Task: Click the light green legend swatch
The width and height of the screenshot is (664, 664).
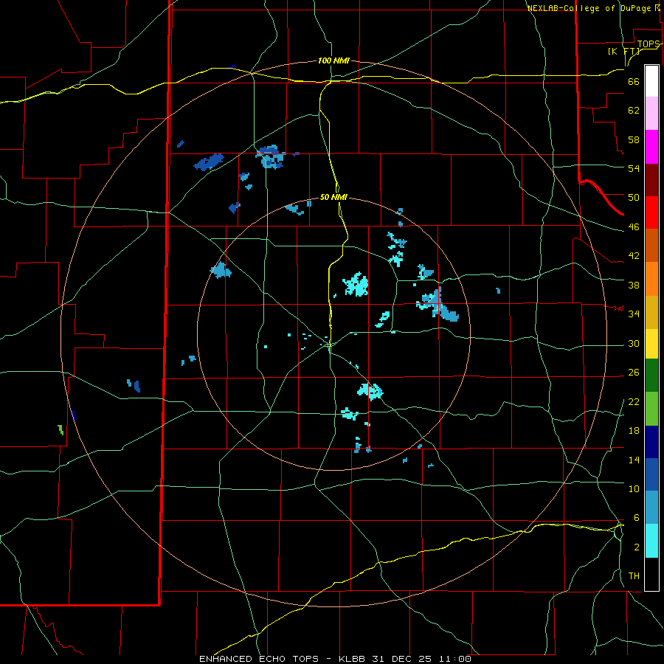Action: [x=651, y=408]
